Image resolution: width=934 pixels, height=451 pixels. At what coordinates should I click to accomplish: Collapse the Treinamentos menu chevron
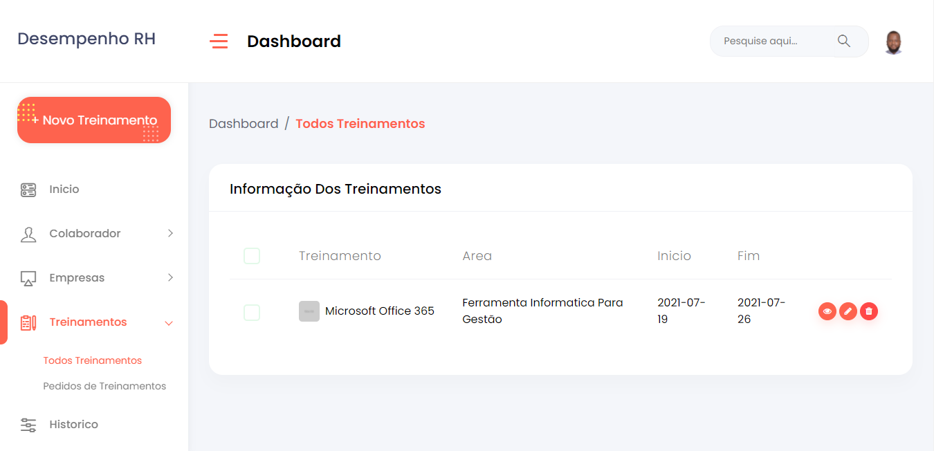pos(169,323)
